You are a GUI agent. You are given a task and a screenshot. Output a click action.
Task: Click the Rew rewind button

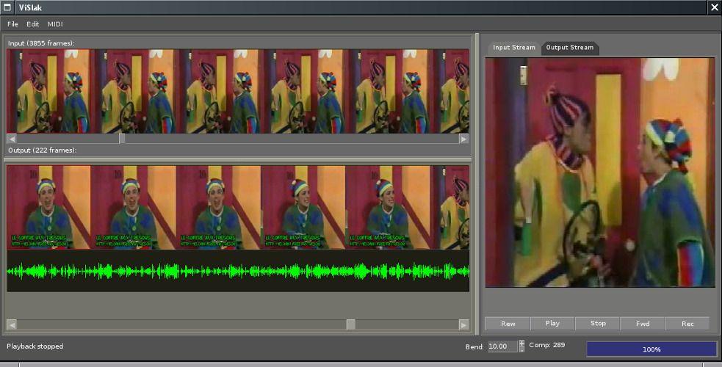pyautogui.click(x=508, y=323)
